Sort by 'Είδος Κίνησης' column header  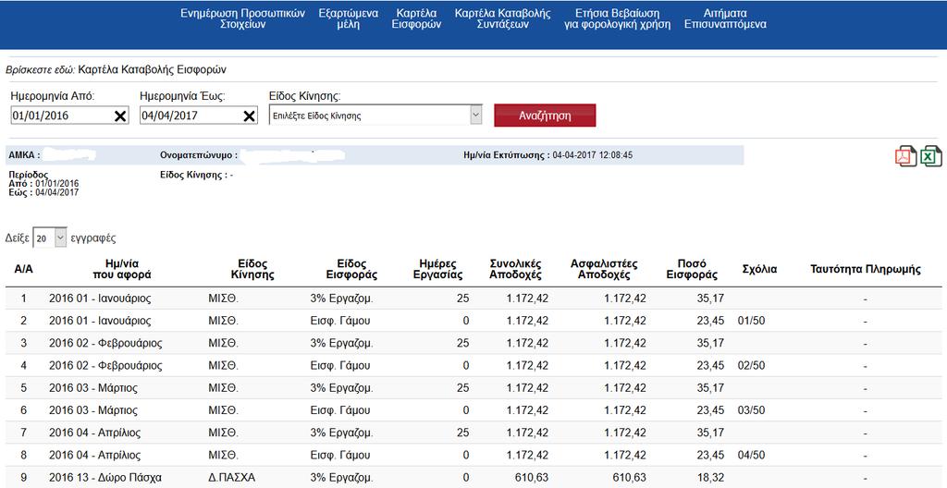tap(252, 269)
